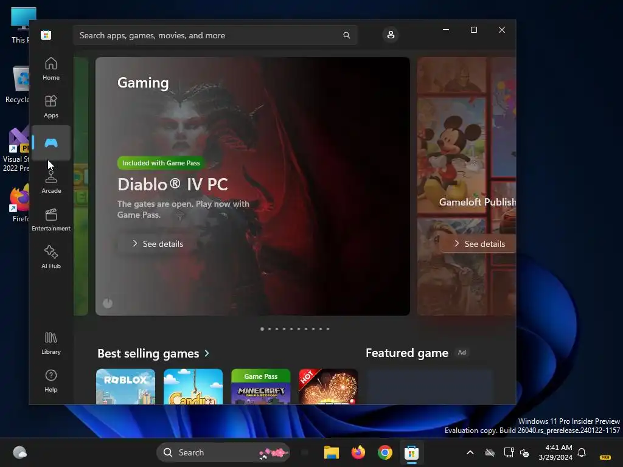Click the Included with Game Pass badge
Image resolution: width=623 pixels, height=467 pixels.
161,163
